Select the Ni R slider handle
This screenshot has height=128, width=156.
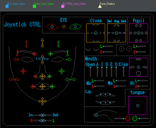pyautogui.click(x=138, y=86)
